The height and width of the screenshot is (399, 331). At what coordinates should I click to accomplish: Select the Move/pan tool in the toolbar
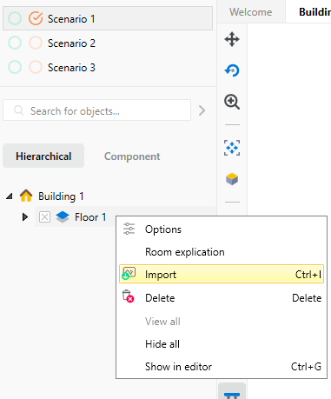click(x=232, y=39)
